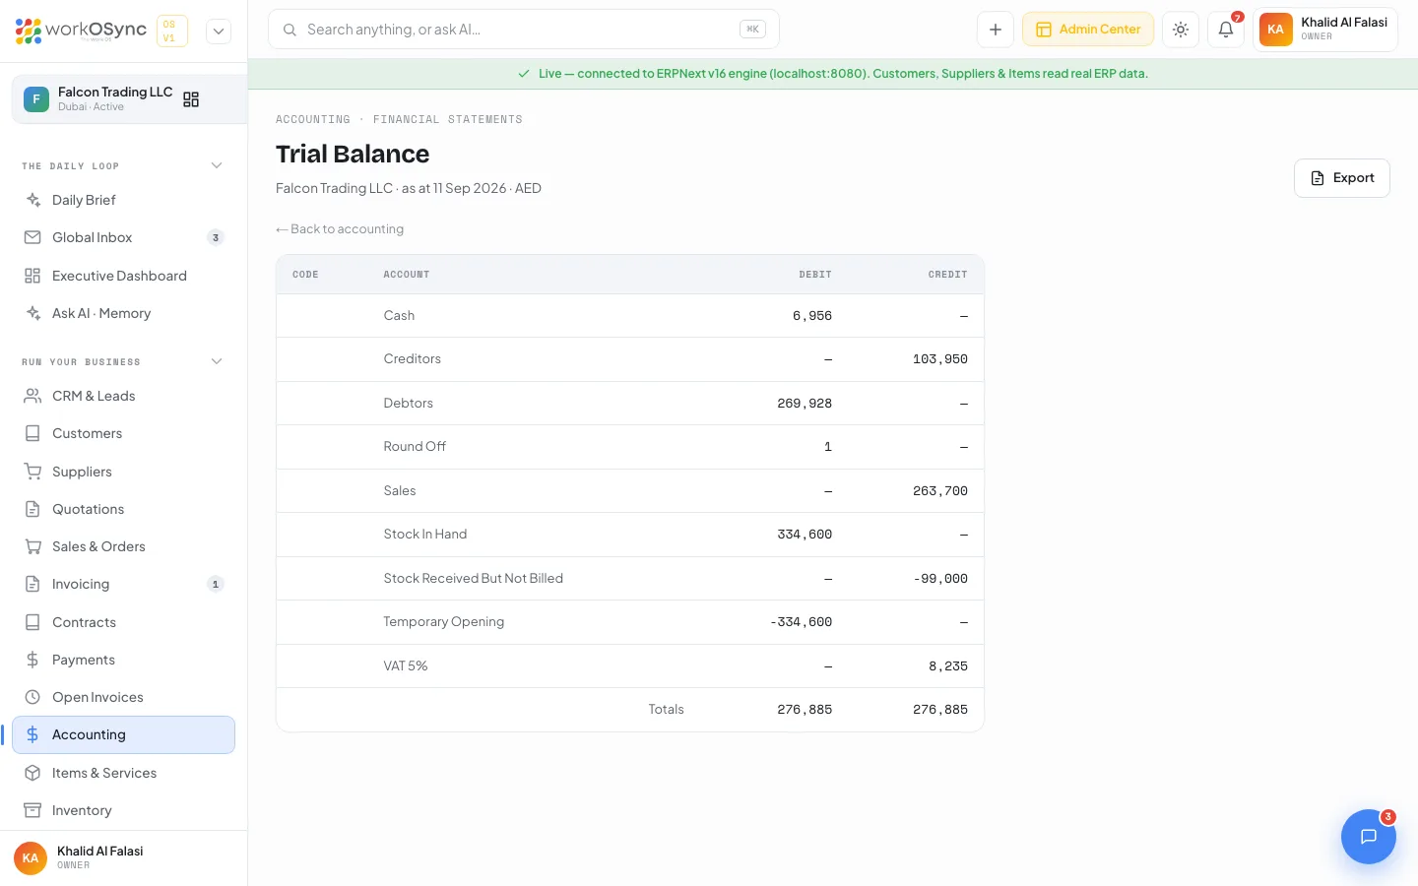This screenshot has height=886, width=1418.
Task: Click the Temporary Opening account label
Action: (444, 622)
